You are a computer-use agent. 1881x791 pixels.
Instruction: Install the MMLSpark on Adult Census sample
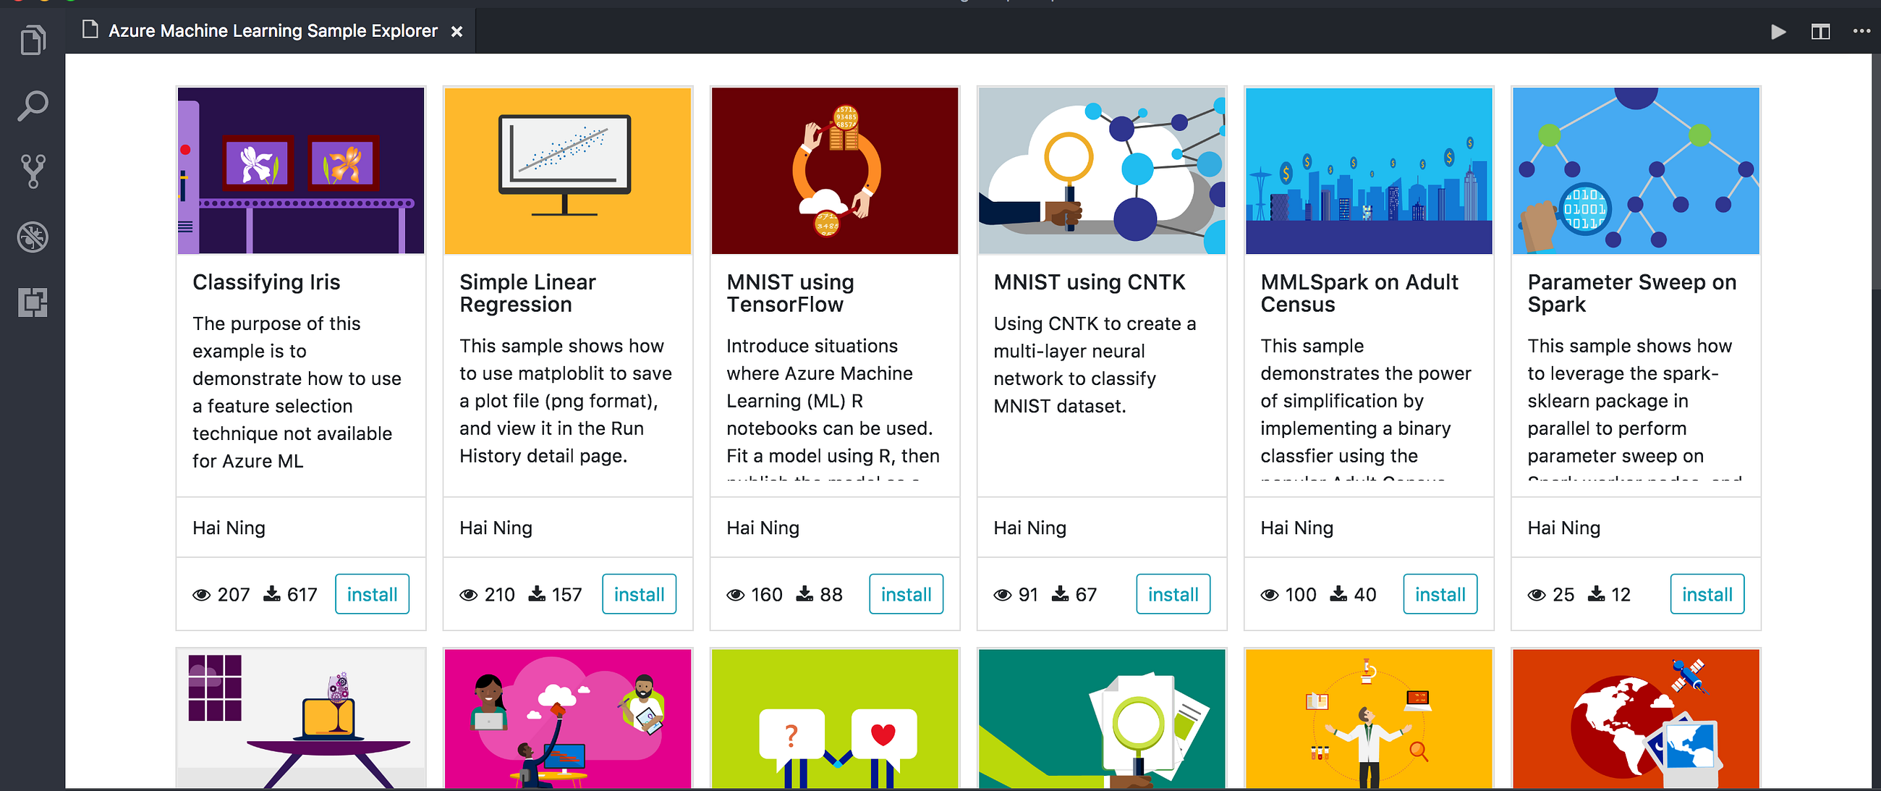(1439, 594)
